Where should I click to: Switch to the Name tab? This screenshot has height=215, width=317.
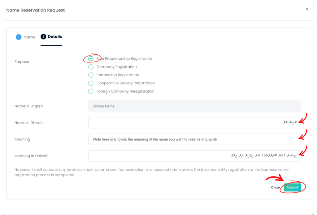[x=26, y=37]
